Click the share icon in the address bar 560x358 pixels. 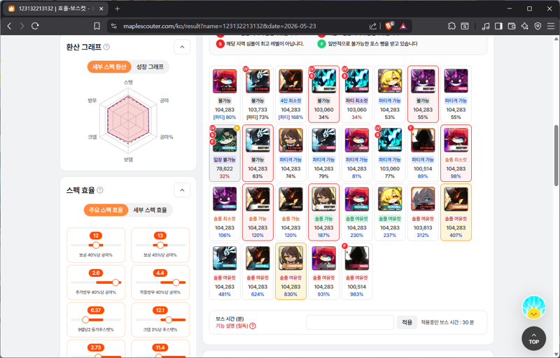pyautogui.click(x=373, y=26)
